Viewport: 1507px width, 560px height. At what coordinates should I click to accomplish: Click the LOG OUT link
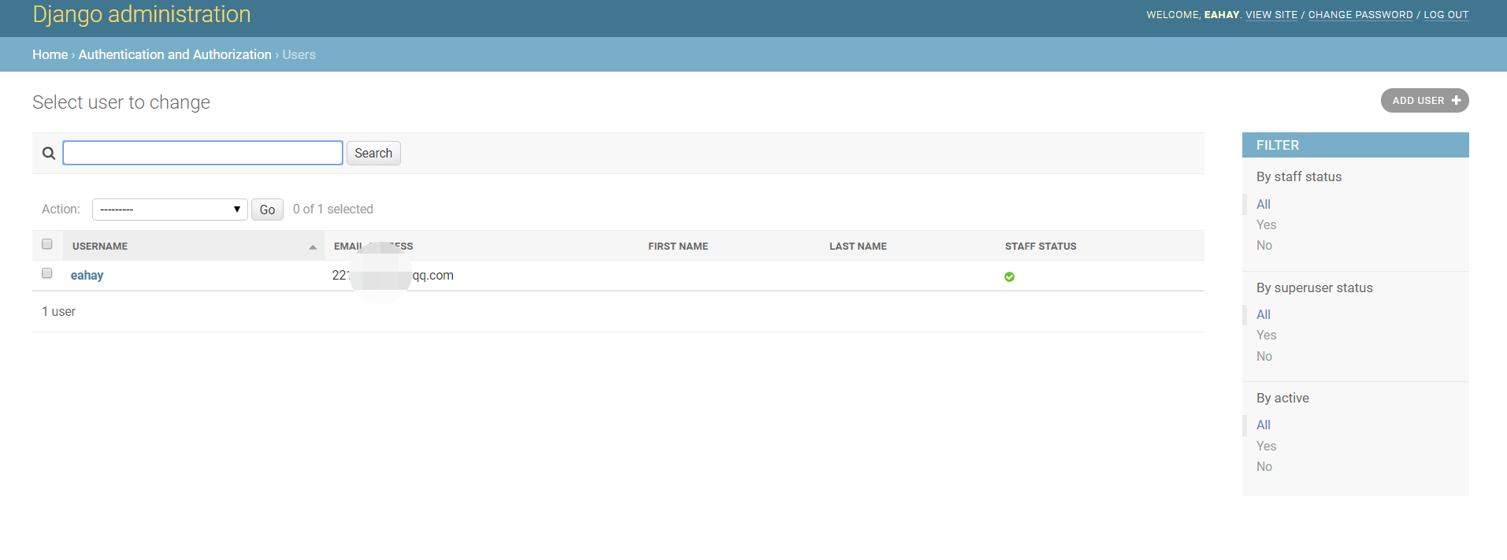1446,15
